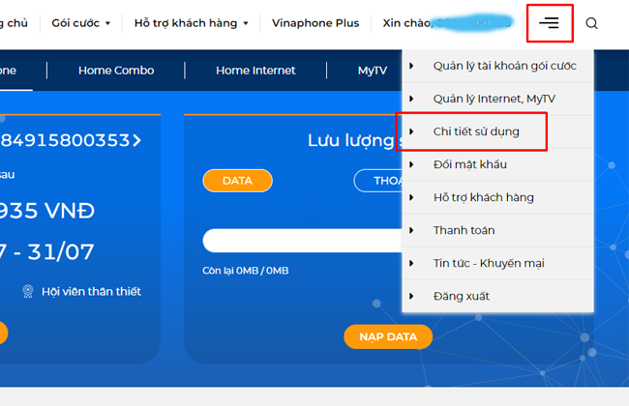Click arrow bullet beside Đổi mật khẩu
This screenshot has height=406, width=629.
click(x=411, y=164)
